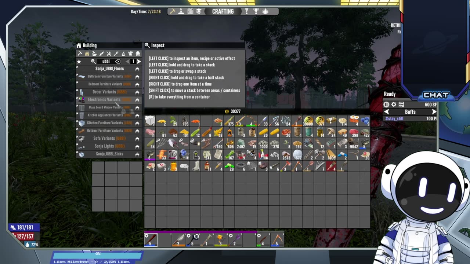Click the blueberries stack of 9
Image resolution: width=470 pixels, height=264 pixels.
tap(365, 121)
